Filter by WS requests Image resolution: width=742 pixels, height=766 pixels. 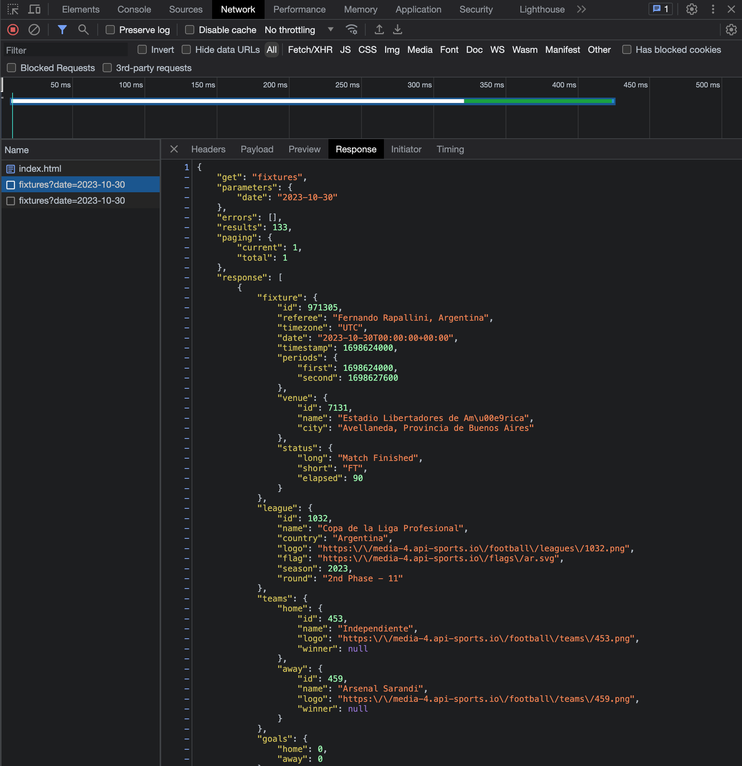(497, 50)
